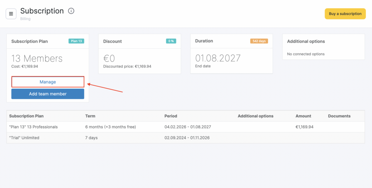Click the Documents column header
This screenshot has height=188, width=372.
(339, 116)
